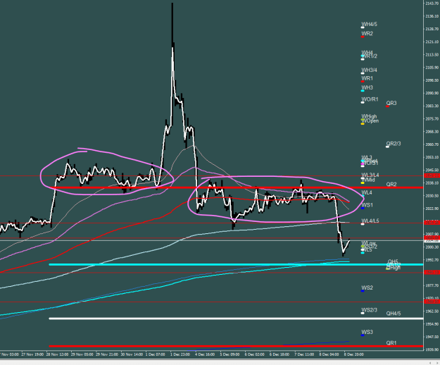Click the WS3 support label
Image resolution: width=440 pixels, height=365 pixels.
(367, 333)
